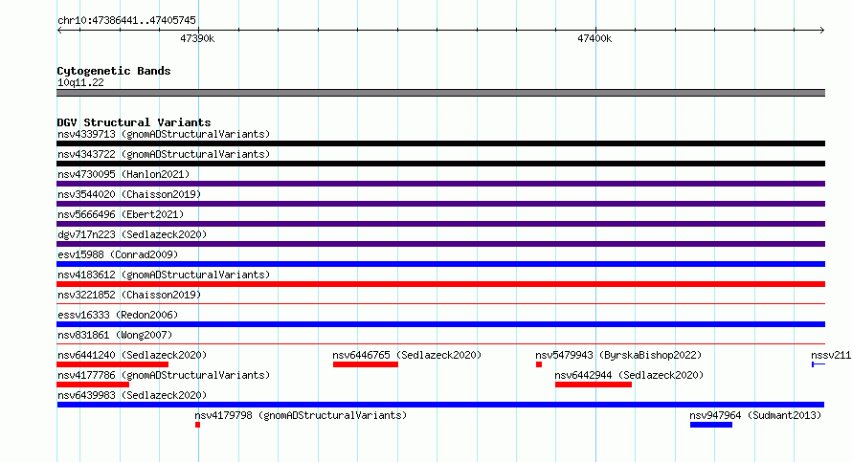
Task: Open the nsv5666496 (Ebert2021) variant label
Action: (121, 214)
